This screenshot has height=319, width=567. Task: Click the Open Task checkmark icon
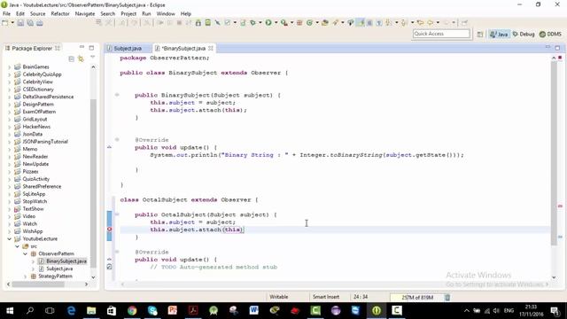point(228,23)
